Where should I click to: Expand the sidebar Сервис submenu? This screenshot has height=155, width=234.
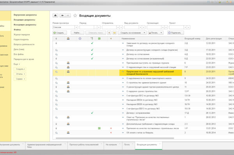20,79
